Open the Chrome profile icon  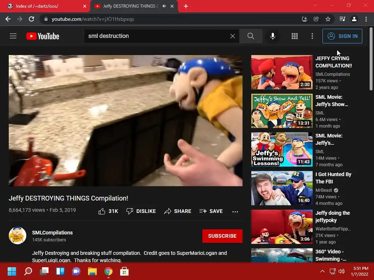(x=354, y=19)
